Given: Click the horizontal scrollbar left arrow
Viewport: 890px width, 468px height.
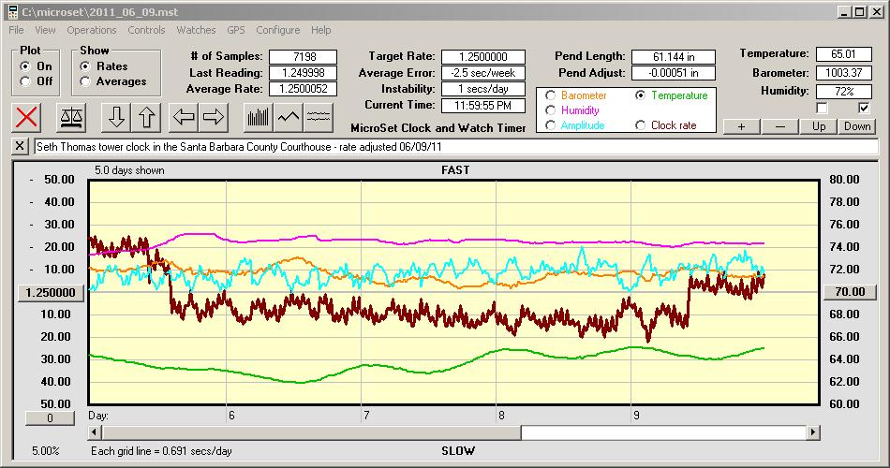Looking at the screenshot, I should point(96,432).
